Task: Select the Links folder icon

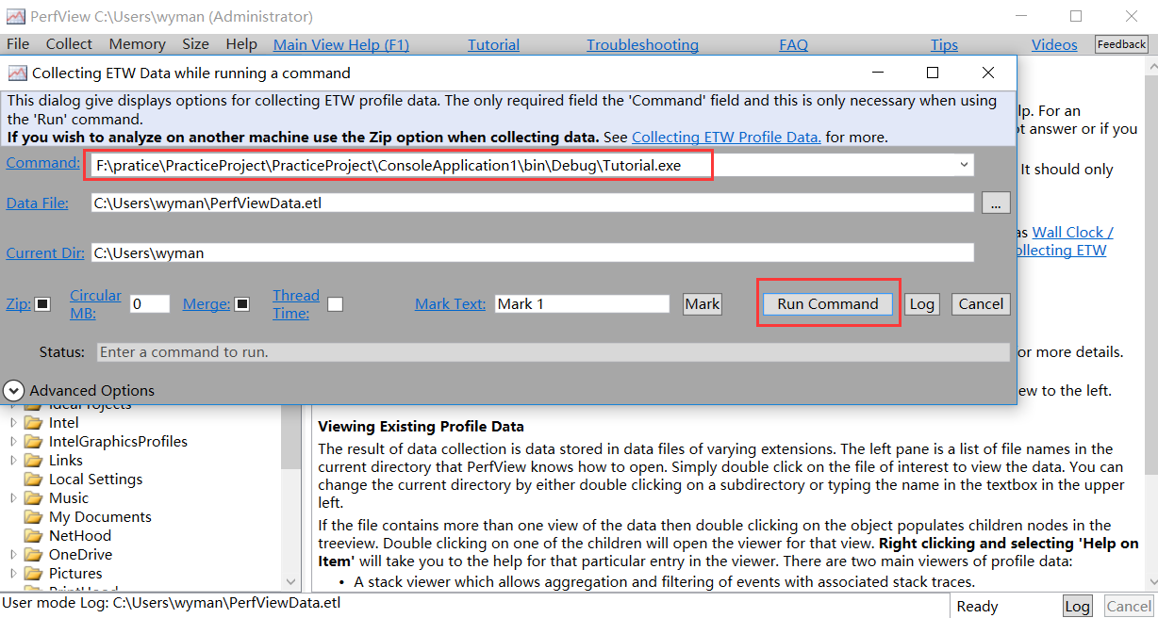Action: 34,461
